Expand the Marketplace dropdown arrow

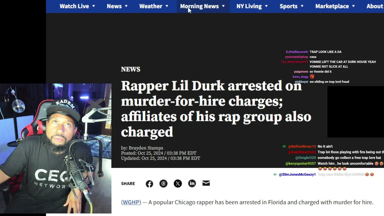353,6
